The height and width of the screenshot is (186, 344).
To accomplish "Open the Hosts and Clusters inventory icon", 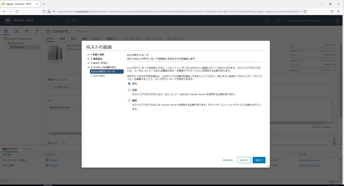I will [x=6, y=31].
